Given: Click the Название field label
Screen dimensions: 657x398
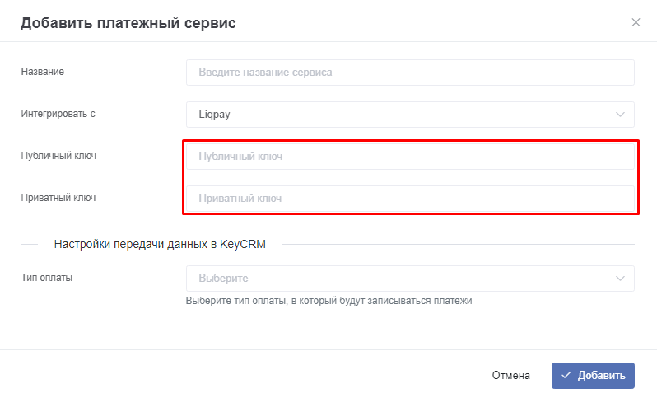Looking at the screenshot, I should pyautogui.click(x=42, y=72).
